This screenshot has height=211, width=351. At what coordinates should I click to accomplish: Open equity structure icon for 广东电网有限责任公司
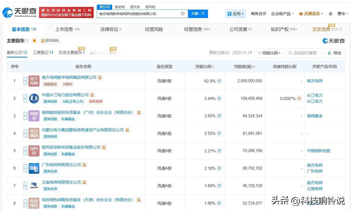pos(84,165)
